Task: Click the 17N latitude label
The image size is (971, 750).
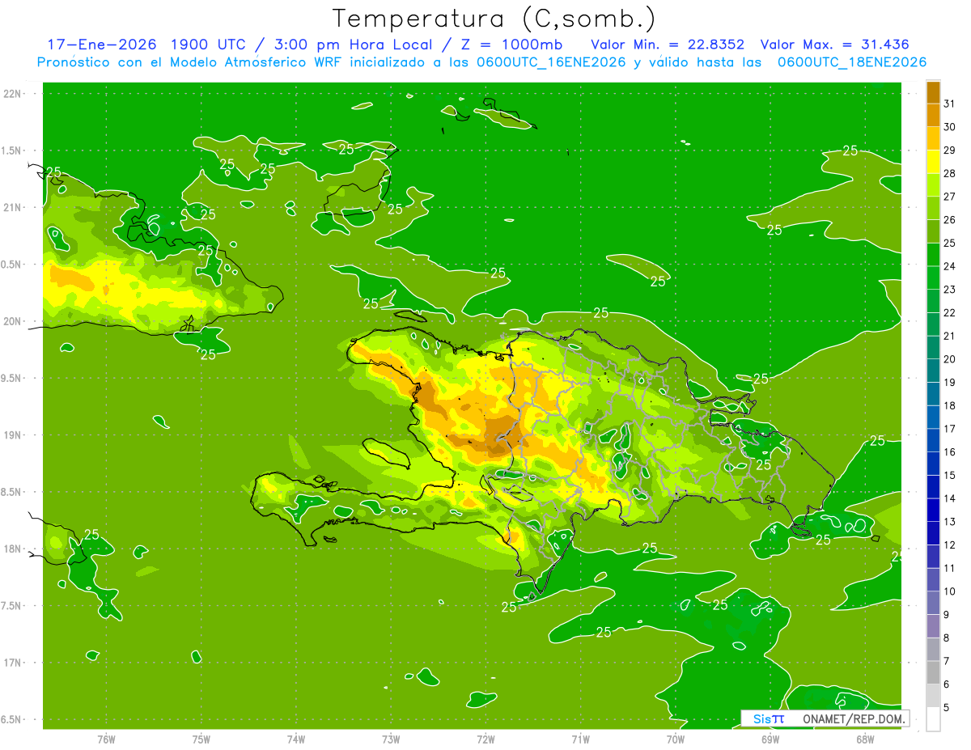Action: pyautogui.click(x=13, y=663)
